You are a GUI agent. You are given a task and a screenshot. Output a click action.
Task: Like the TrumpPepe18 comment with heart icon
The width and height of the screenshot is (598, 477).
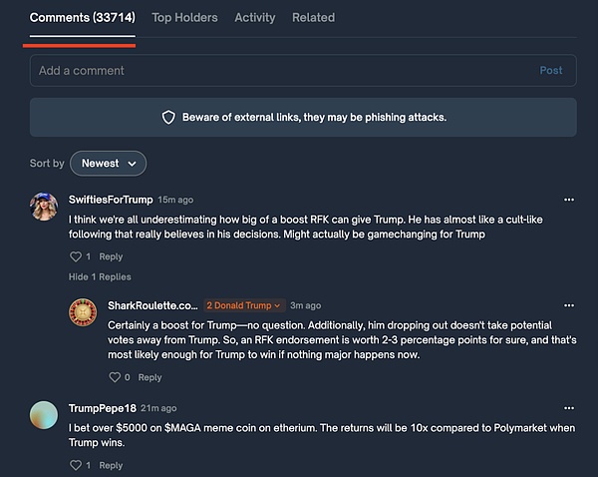point(75,465)
